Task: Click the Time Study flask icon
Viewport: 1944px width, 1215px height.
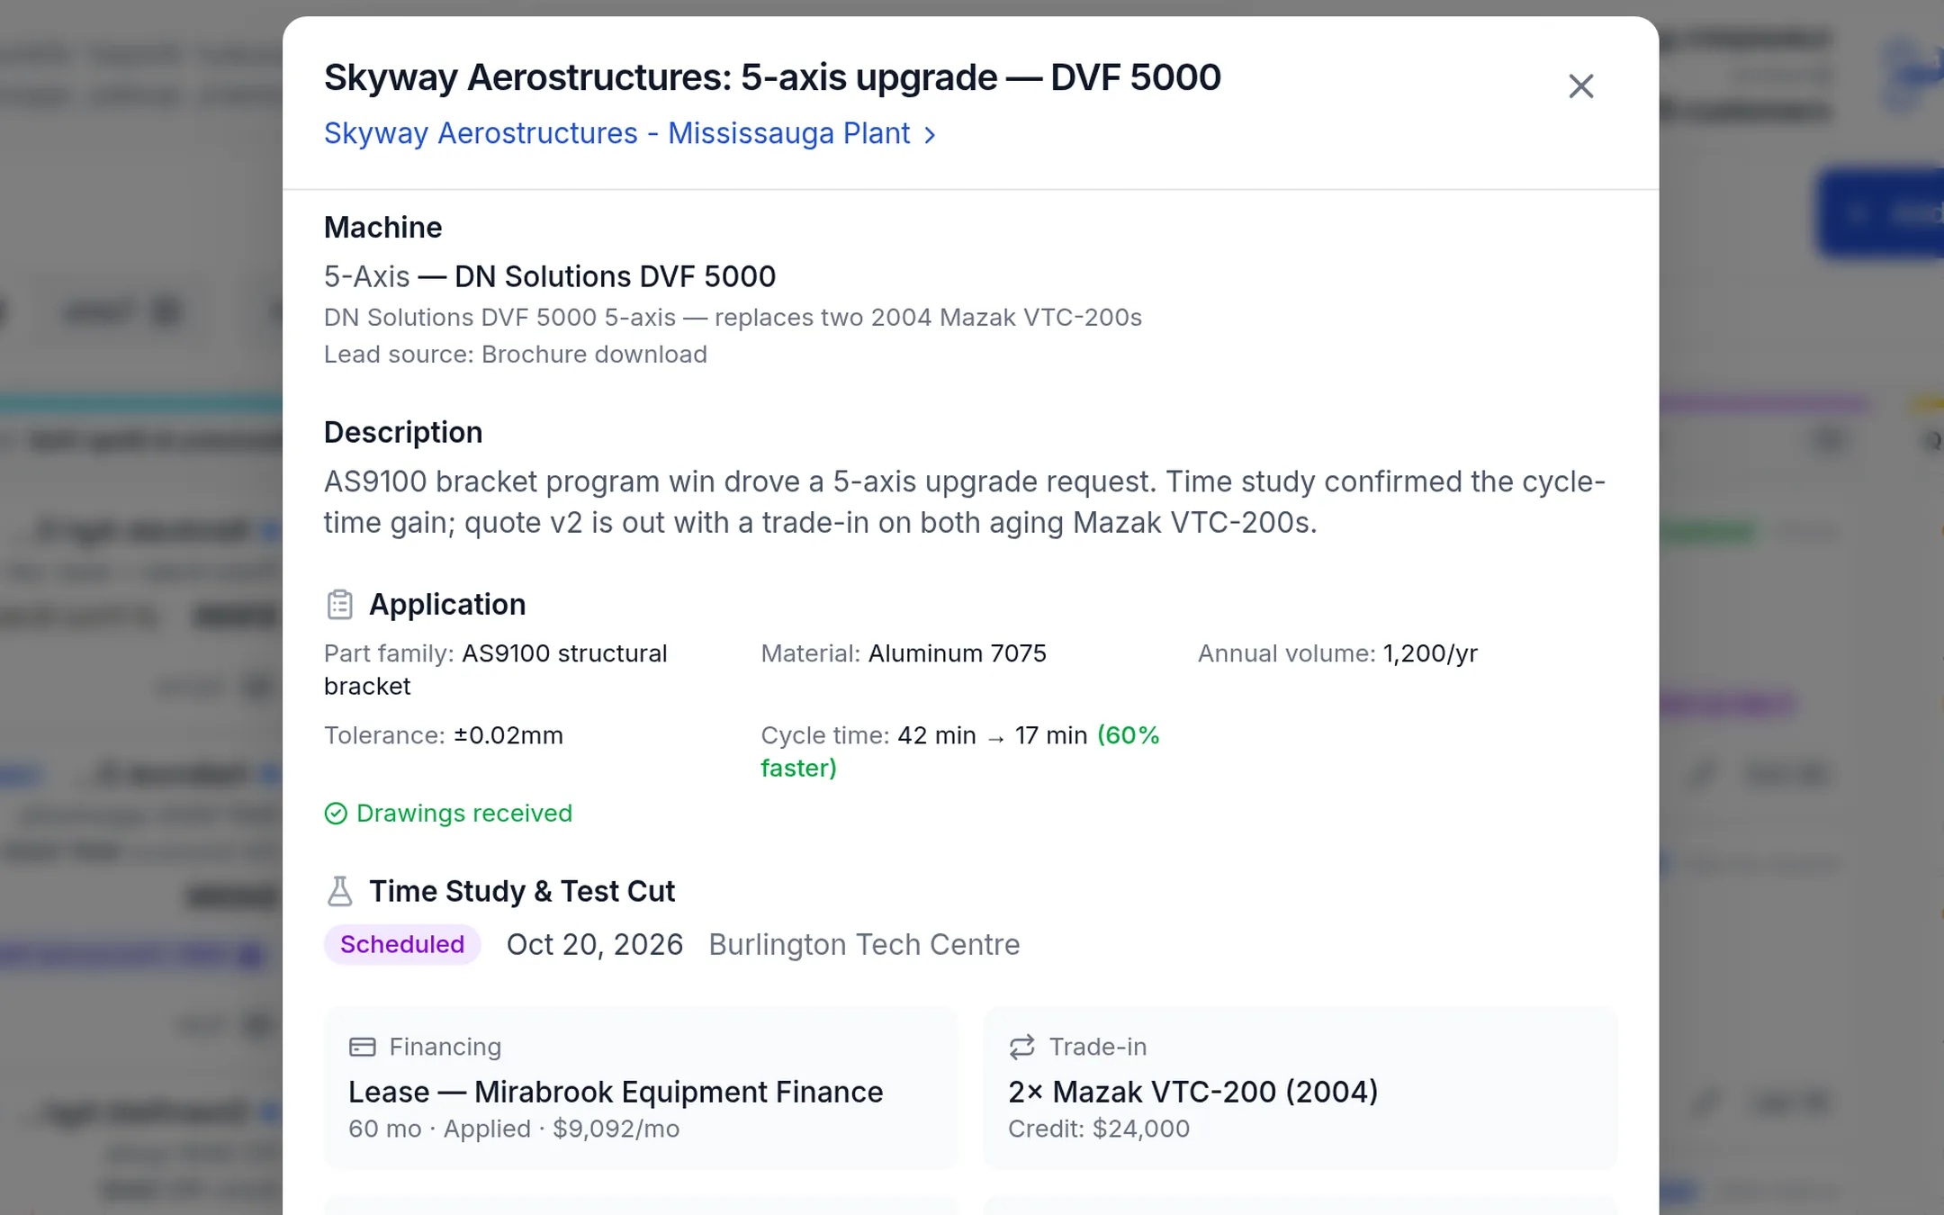Action: pyautogui.click(x=339, y=891)
